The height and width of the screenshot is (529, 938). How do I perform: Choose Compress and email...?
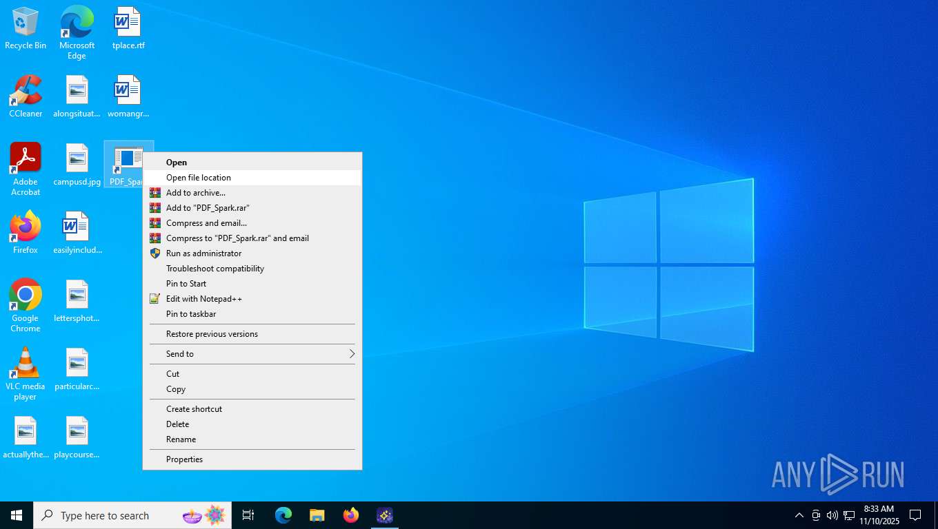(x=252, y=223)
